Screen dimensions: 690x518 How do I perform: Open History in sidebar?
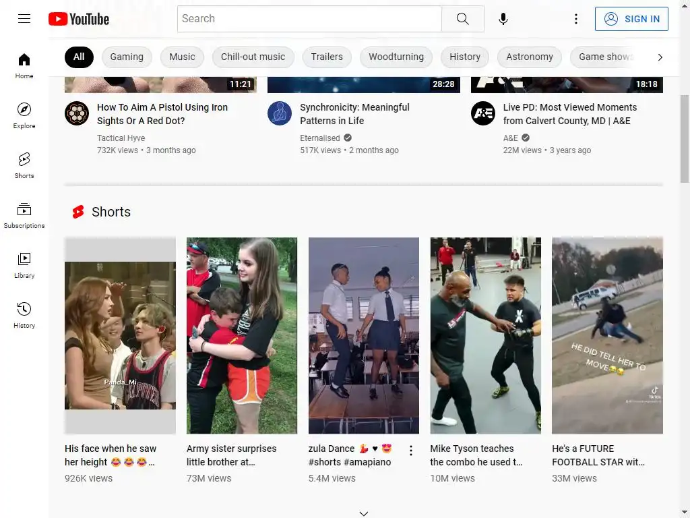pos(24,316)
